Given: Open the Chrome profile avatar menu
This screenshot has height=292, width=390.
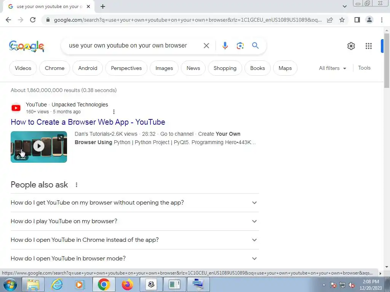Looking at the screenshot, I should 369,20.
